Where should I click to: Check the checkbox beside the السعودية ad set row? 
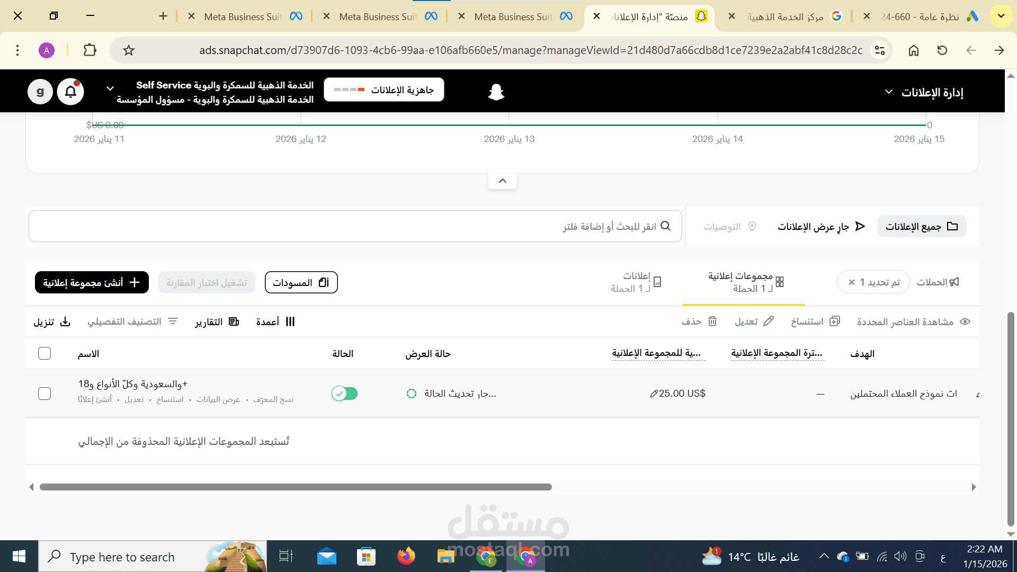[44, 393]
